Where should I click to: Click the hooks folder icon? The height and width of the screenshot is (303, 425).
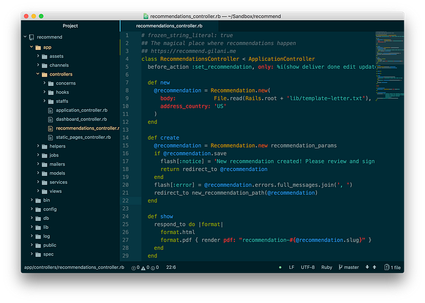(x=51, y=92)
